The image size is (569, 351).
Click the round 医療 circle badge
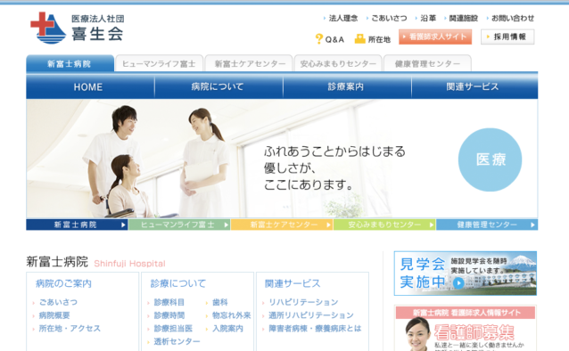point(490,159)
